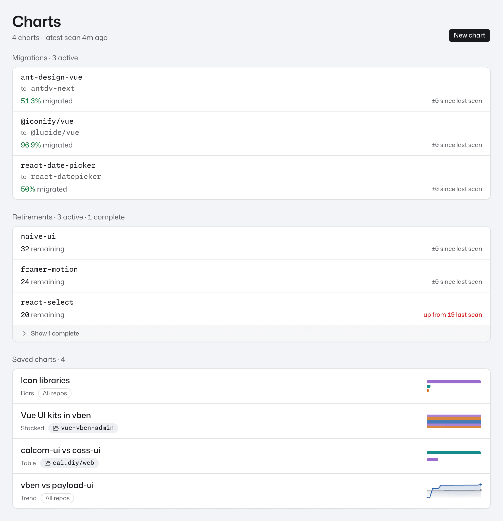This screenshot has height=521, width=503.
Task: Click the All repos chip under Icon libraries
Action: (x=55, y=393)
